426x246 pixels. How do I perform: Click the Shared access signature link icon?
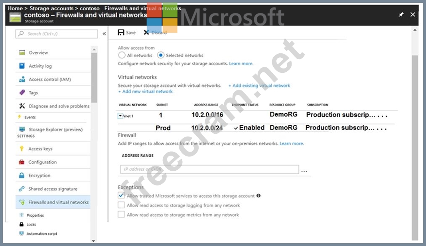tap(22, 189)
